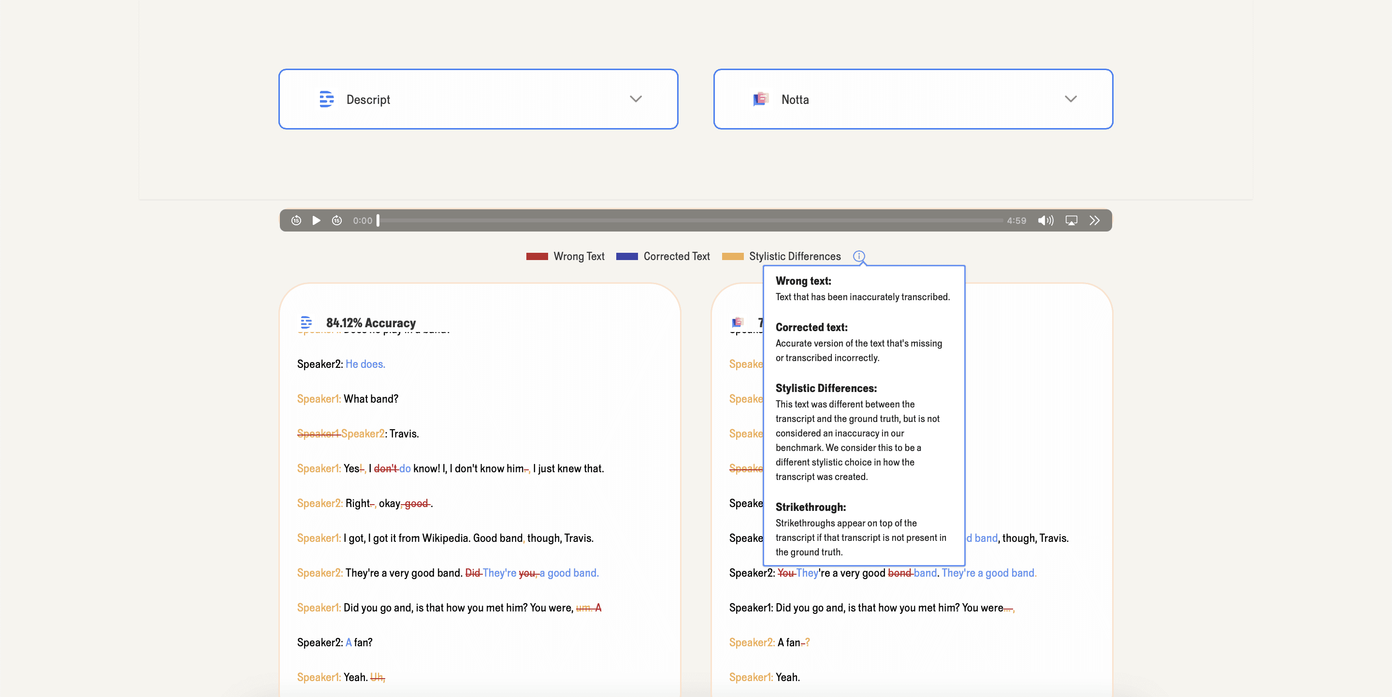Click the struck-through word 'don't' in Descript transcript
Image resolution: width=1392 pixels, height=697 pixels.
tap(385, 468)
